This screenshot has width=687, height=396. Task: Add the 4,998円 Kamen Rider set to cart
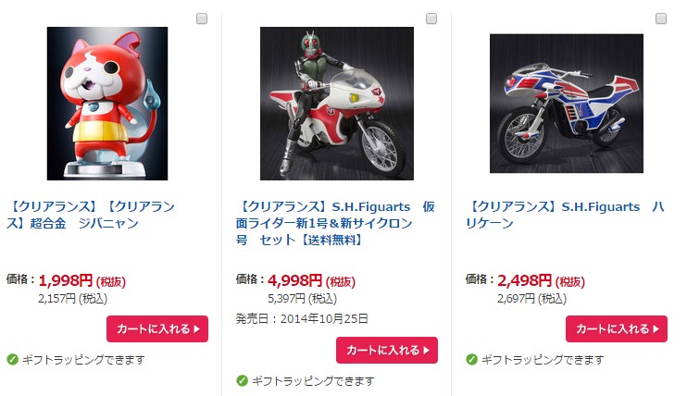tap(387, 350)
